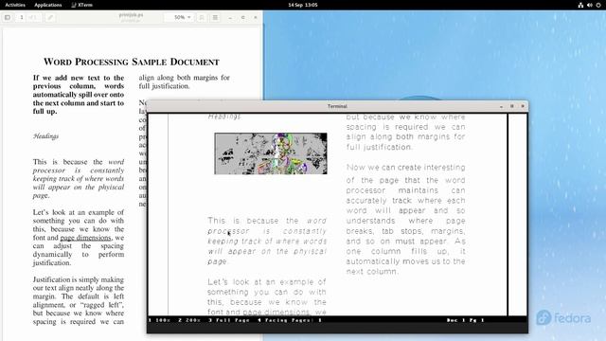The image size is (606, 341).
Task: Click the Terminal window title bar
Action: [337, 106]
